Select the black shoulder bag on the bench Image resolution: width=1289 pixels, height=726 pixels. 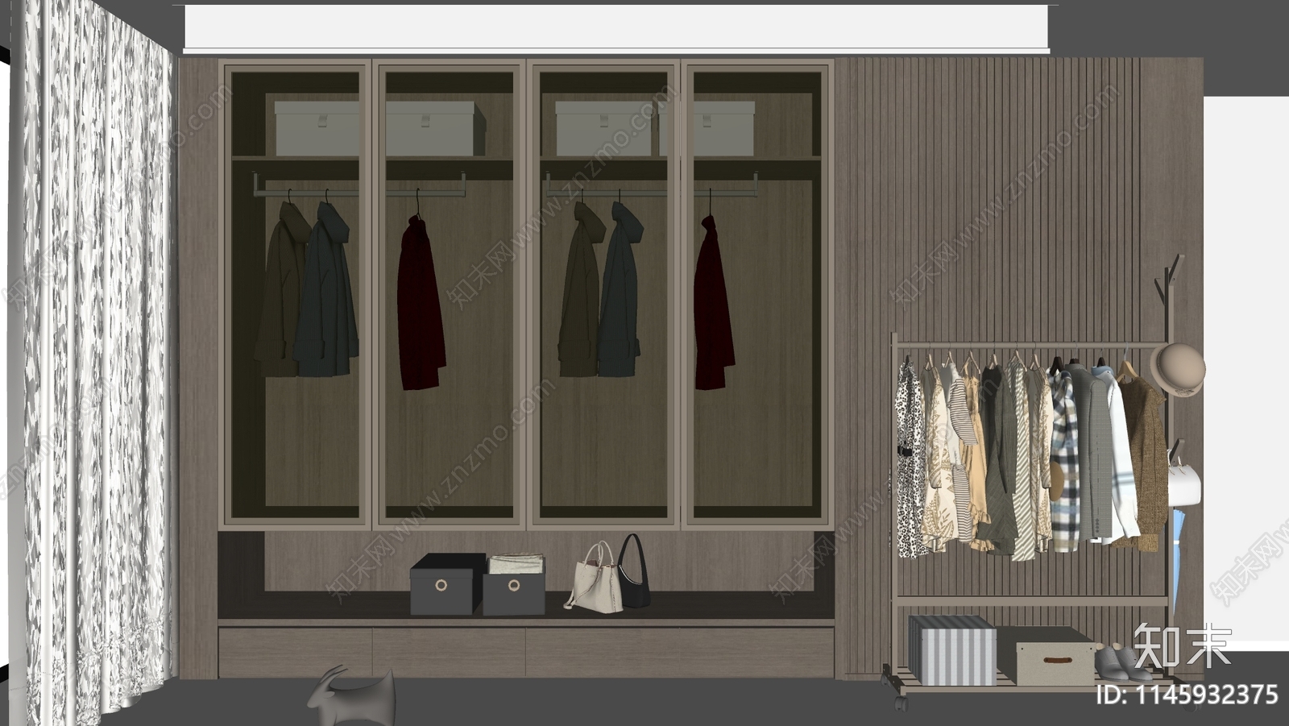pos(634,570)
